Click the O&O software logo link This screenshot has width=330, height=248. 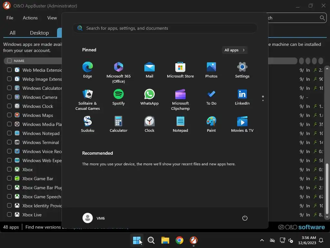[302, 227]
